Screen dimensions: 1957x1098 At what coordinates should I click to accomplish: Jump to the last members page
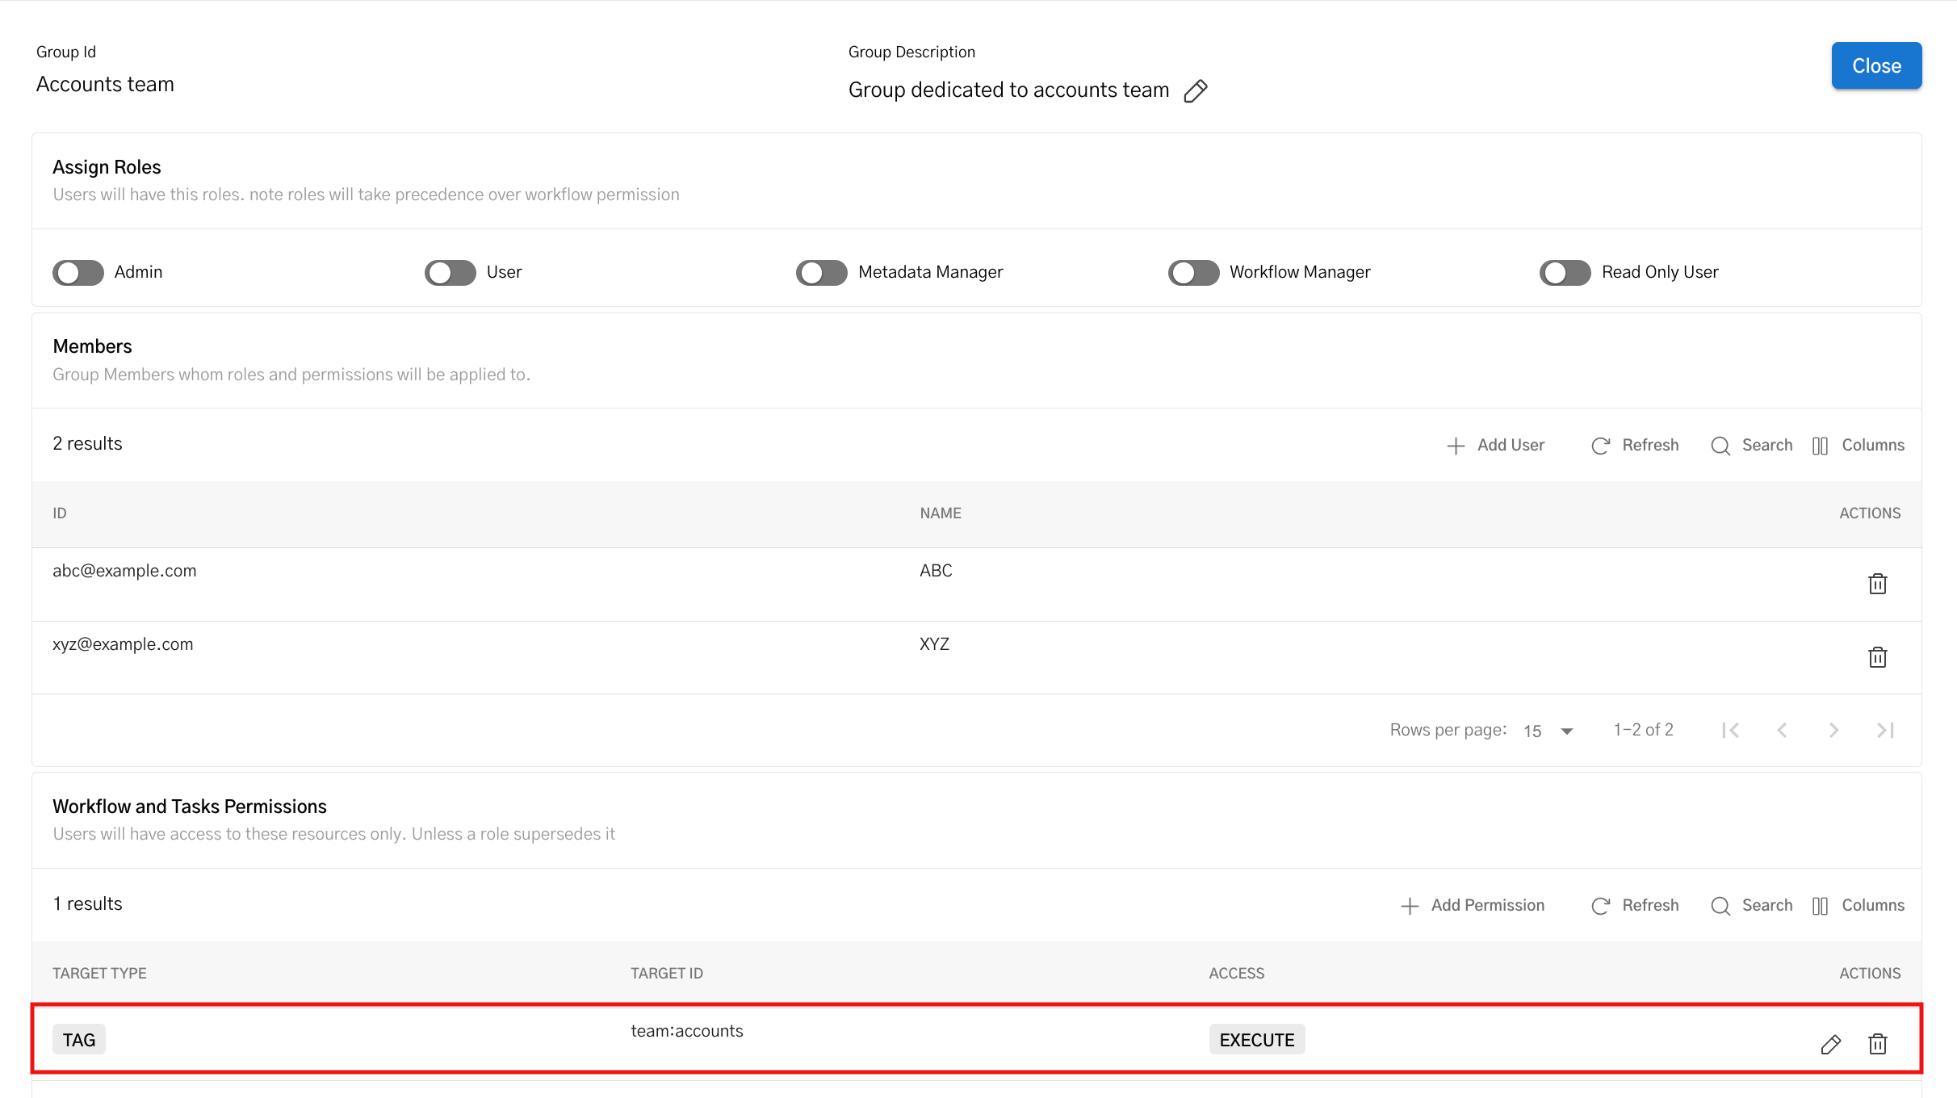click(x=1886, y=730)
